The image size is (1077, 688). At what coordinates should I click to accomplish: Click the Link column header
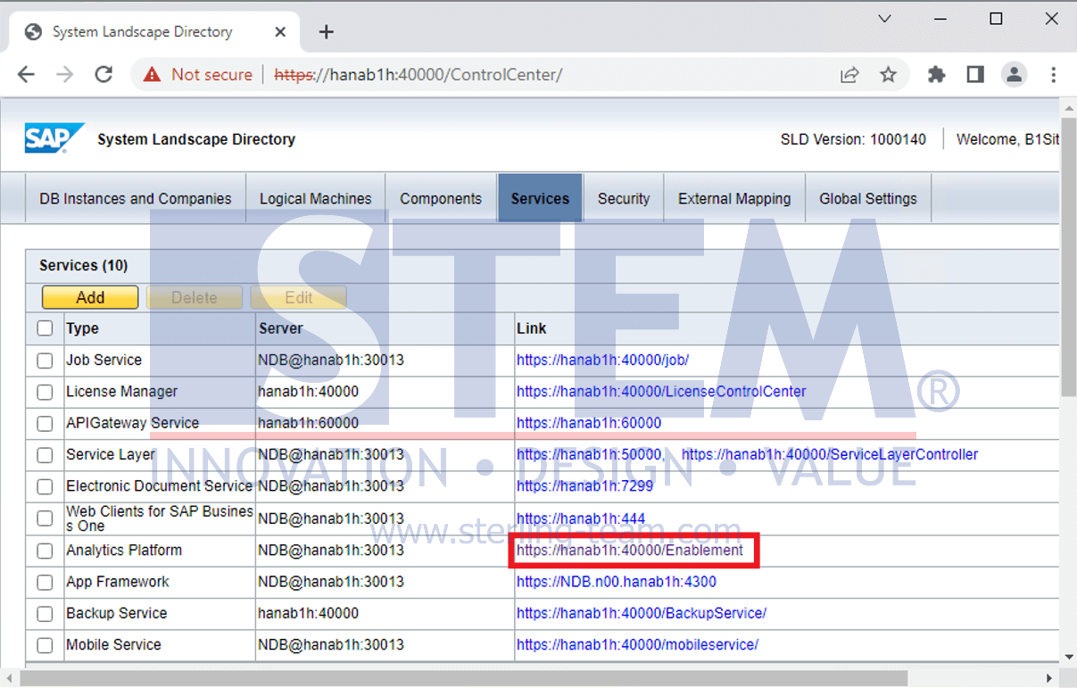pos(787,328)
